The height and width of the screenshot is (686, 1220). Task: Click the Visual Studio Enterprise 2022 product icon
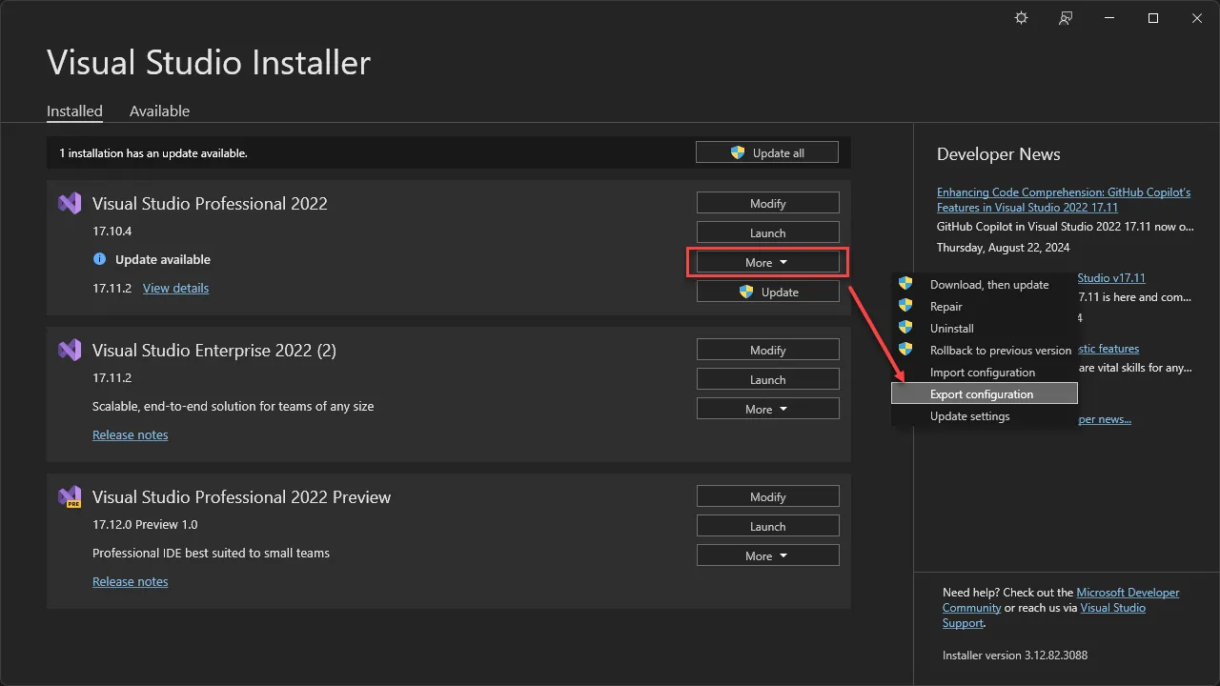click(x=70, y=350)
